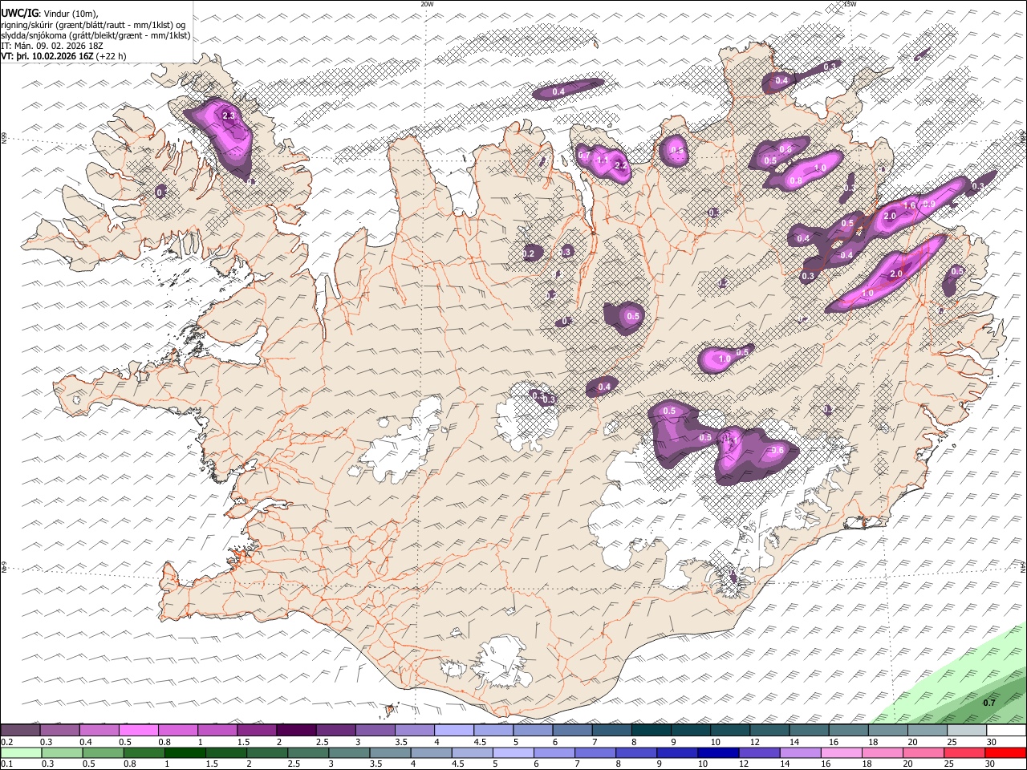Pick the grey-purple 0.2 swatch in snow scale

(20, 731)
